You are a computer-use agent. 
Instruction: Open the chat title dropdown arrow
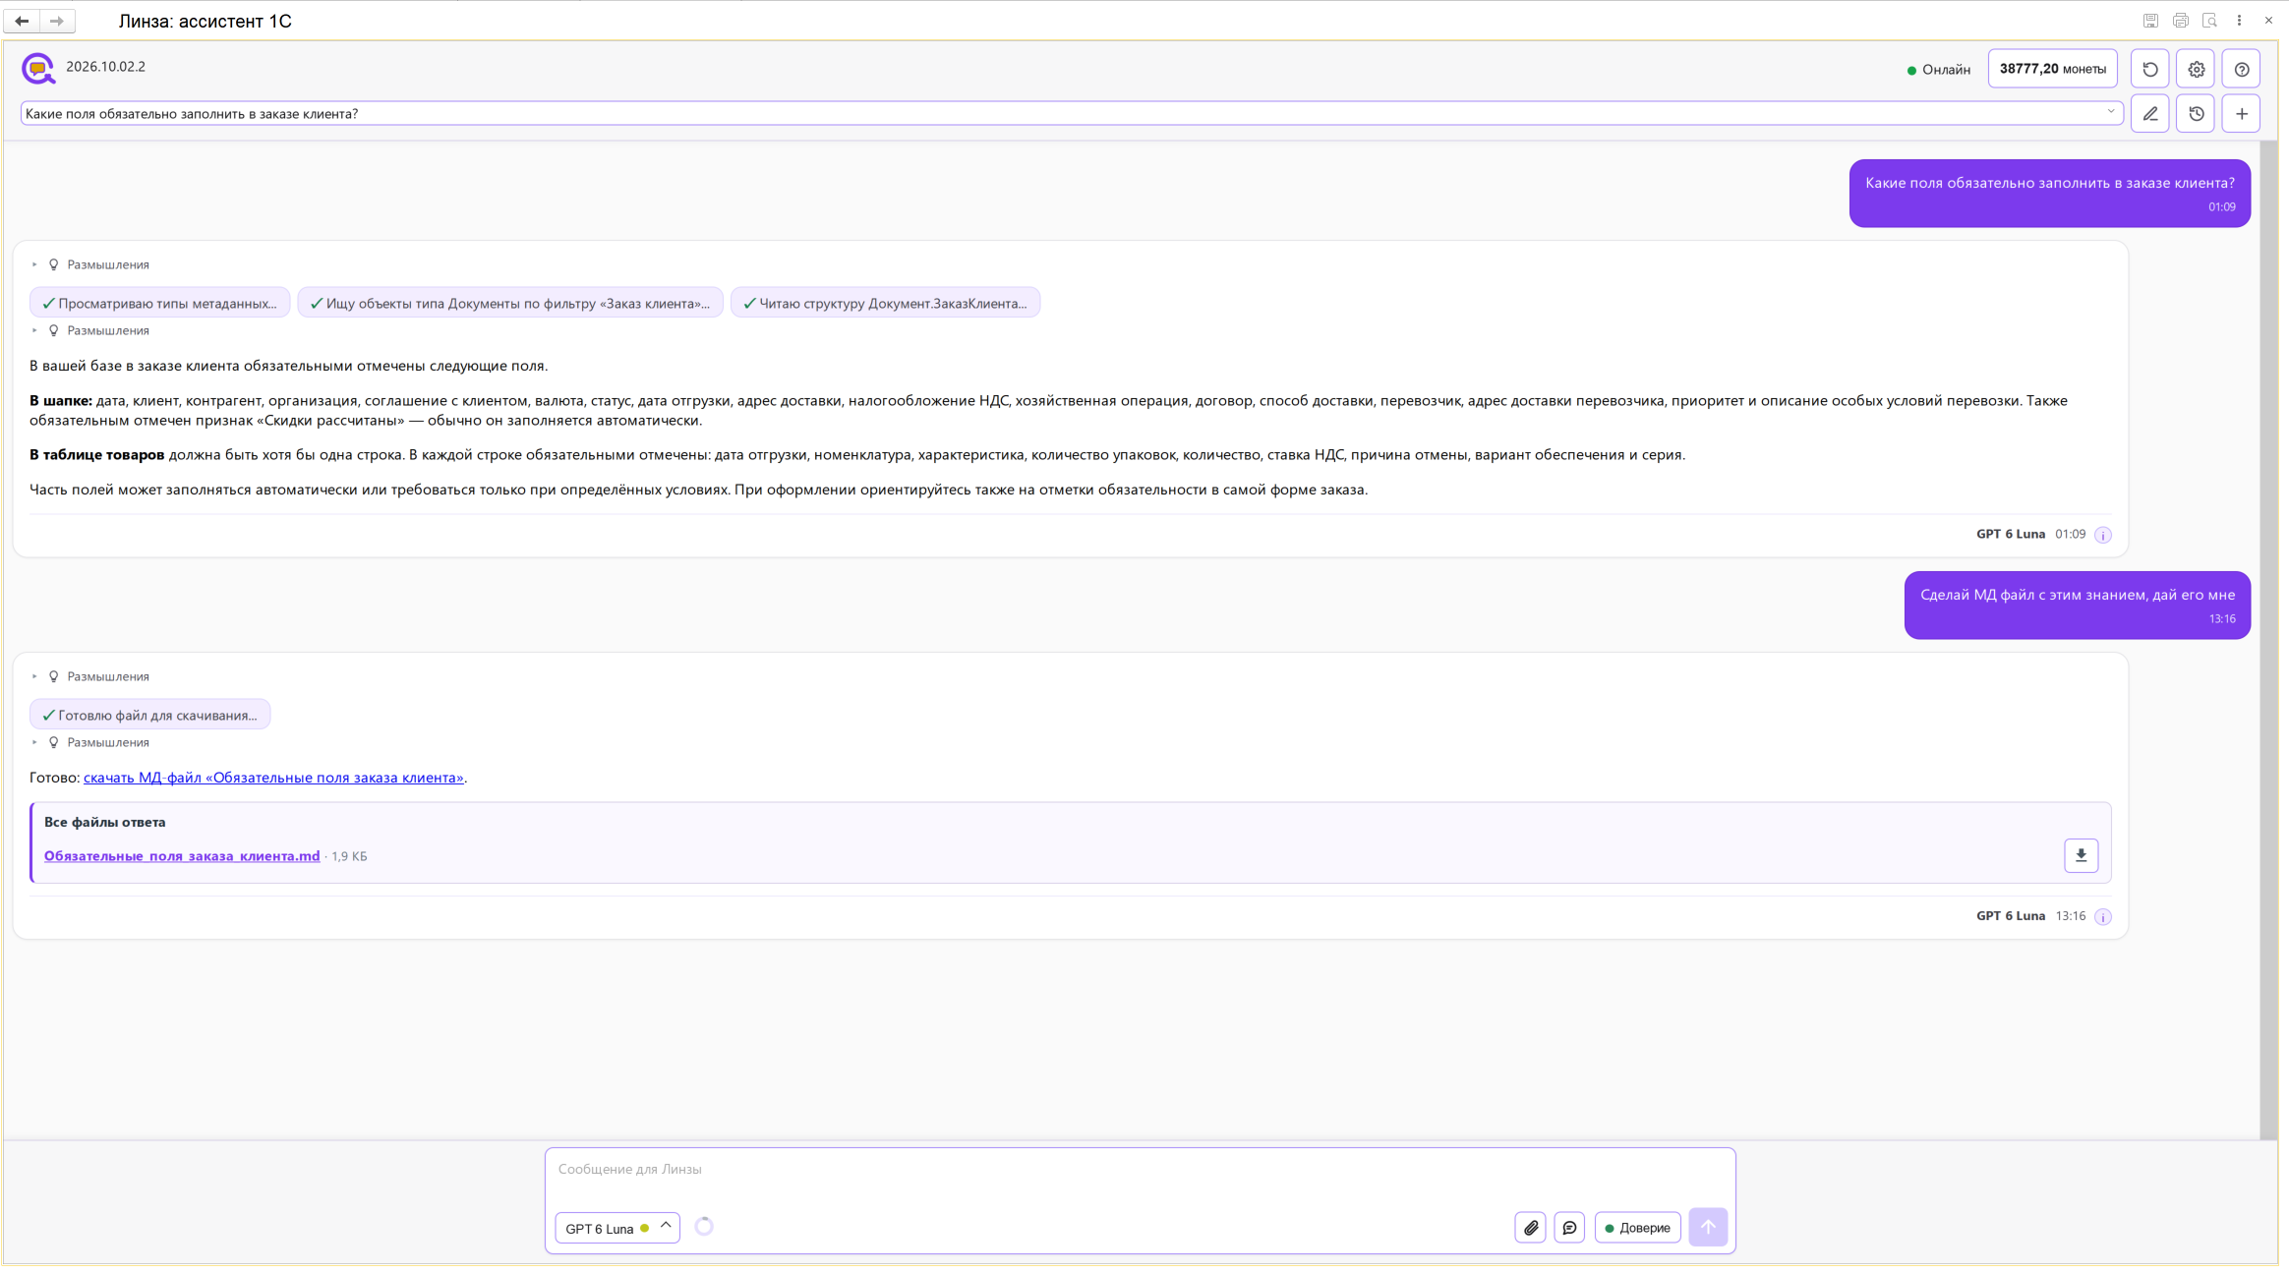point(2110,112)
